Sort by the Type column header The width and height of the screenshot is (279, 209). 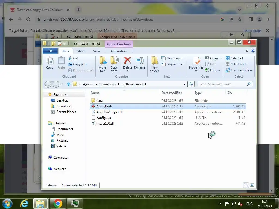198,93
